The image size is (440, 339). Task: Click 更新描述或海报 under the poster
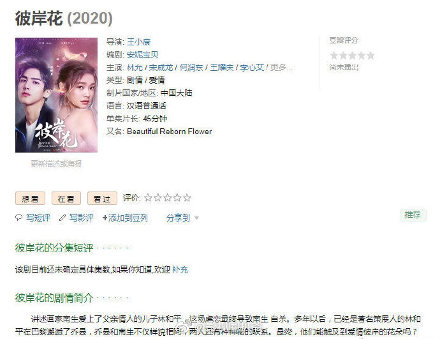pyautogui.click(x=56, y=163)
